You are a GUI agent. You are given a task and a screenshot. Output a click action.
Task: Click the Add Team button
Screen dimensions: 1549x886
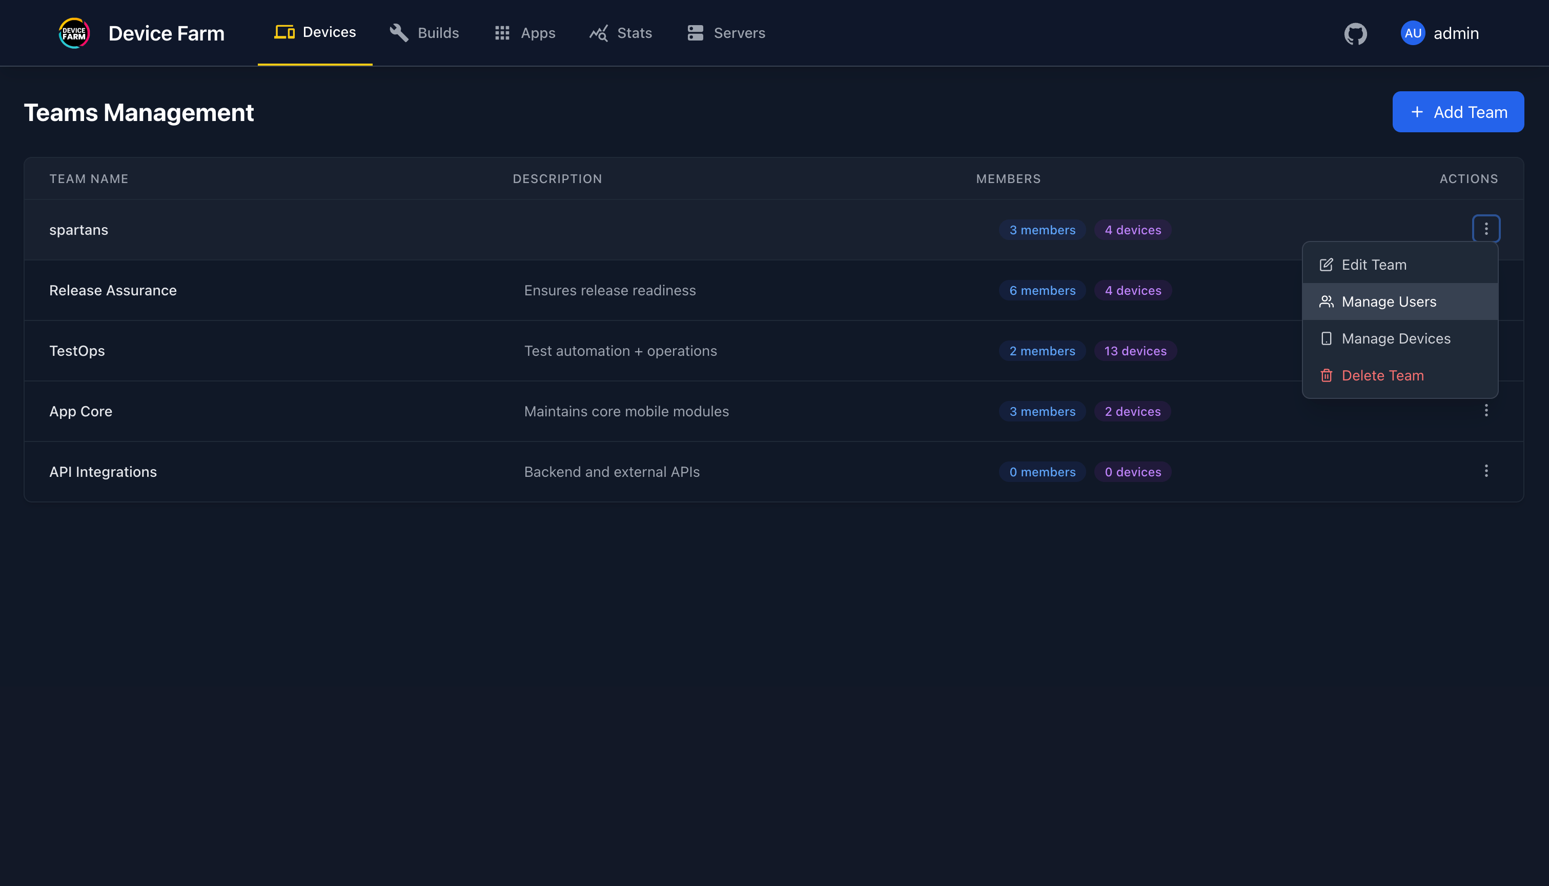tap(1458, 112)
